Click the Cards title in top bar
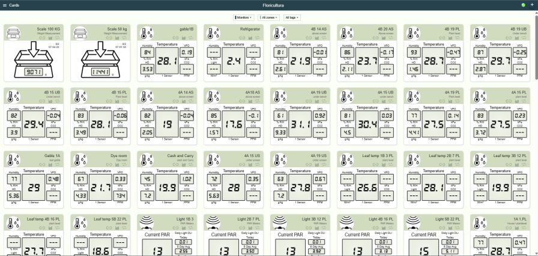This screenshot has width=538, height=256. coord(14,5)
